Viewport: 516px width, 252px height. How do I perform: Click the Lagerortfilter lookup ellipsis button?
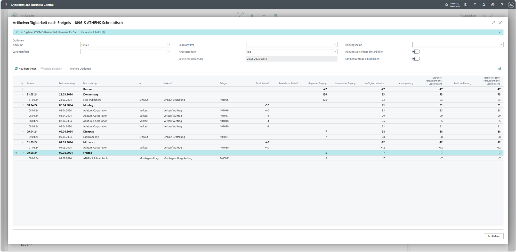(x=335, y=45)
